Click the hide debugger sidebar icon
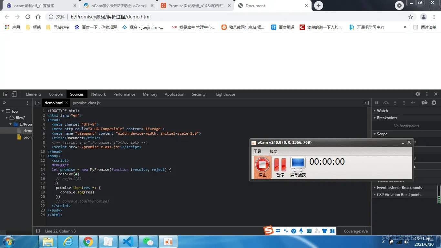 click(x=366, y=103)
